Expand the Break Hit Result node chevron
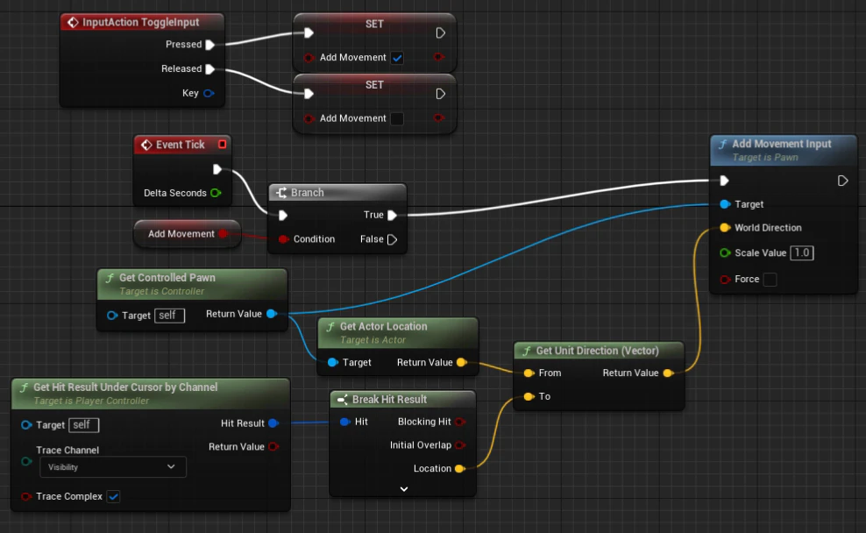Viewport: 866px width, 533px height. click(x=404, y=489)
